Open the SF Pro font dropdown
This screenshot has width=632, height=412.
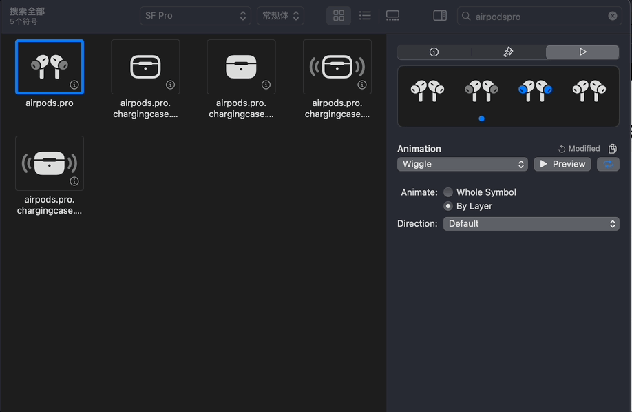point(196,16)
